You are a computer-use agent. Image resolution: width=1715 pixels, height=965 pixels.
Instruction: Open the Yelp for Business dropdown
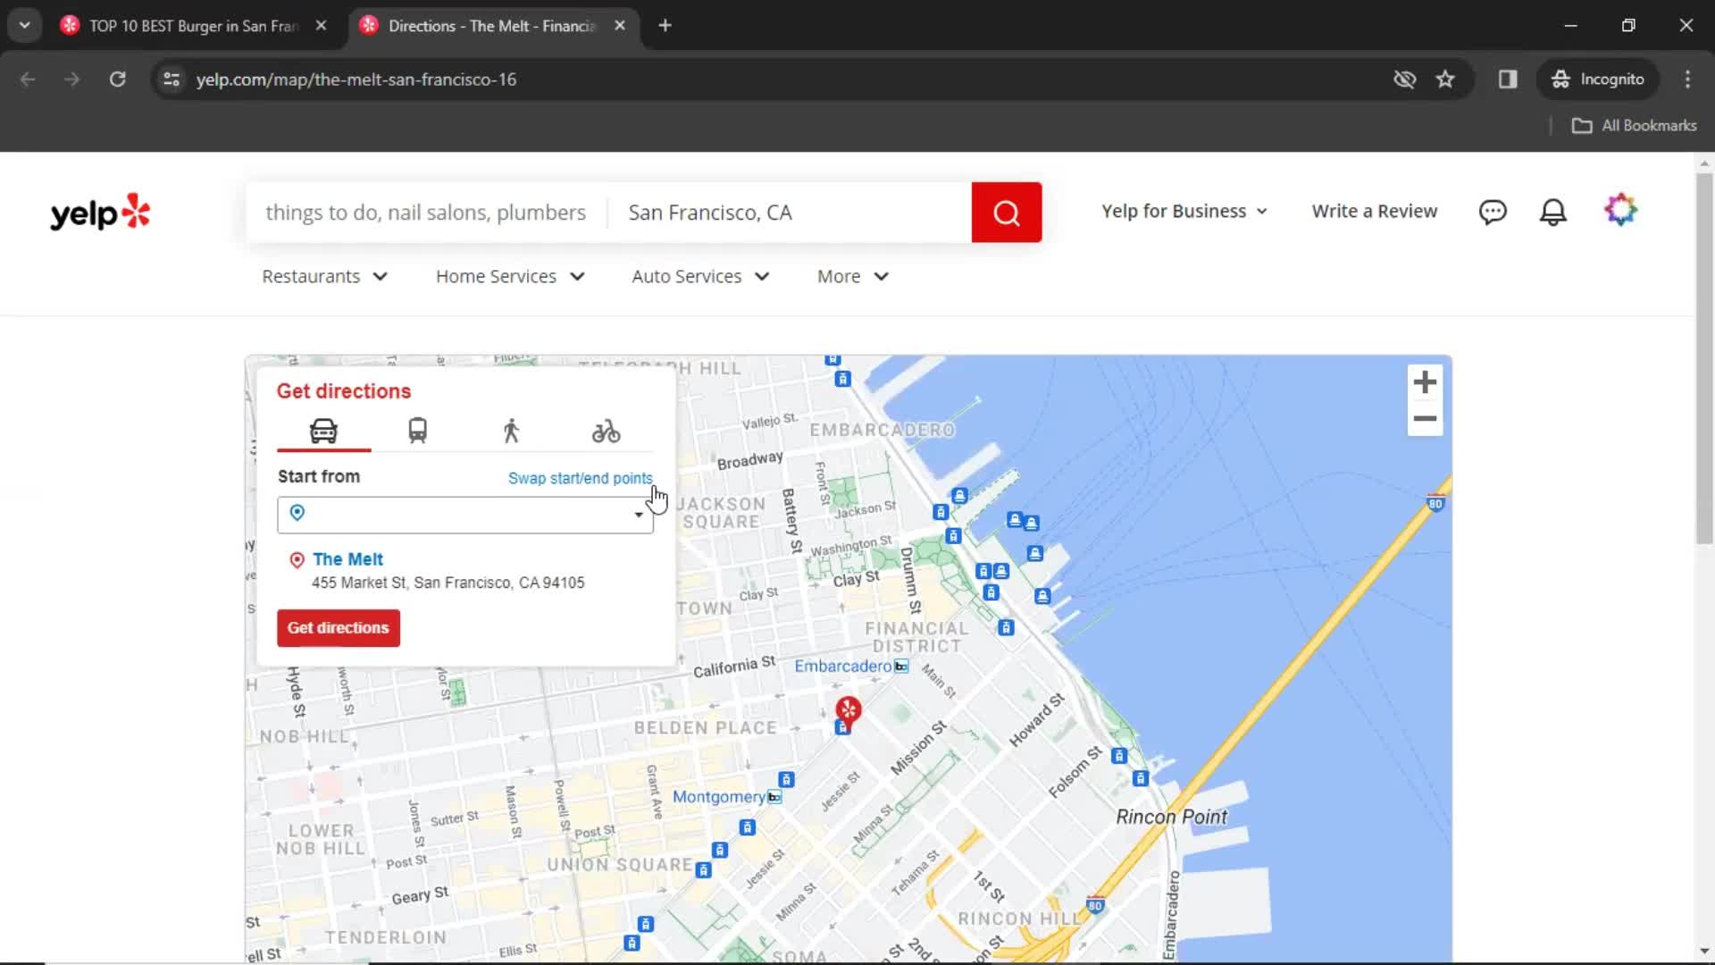(x=1184, y=212)
